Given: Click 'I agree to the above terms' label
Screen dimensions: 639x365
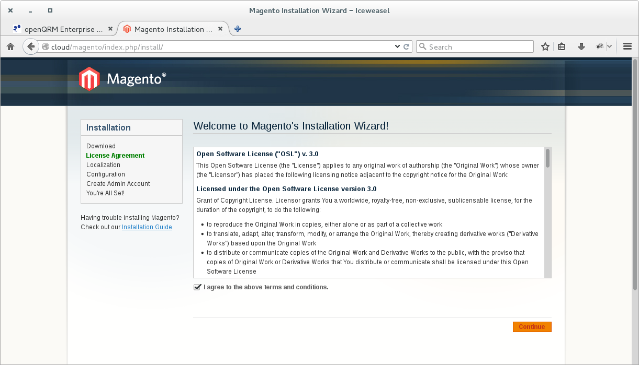Looking at the screenshot, I should click(266, 287).
